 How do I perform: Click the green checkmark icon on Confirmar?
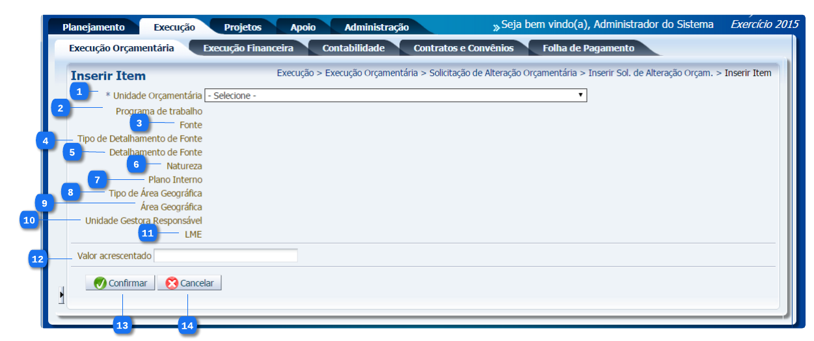pyautogui.click(x=100, y=283)
